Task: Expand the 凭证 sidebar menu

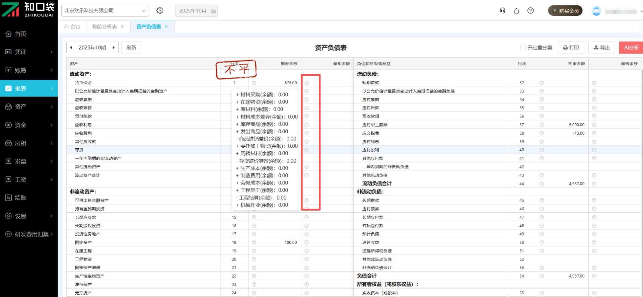Action: tap(29, 52)
